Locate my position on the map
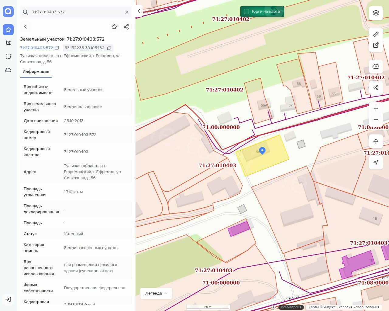 (376, 162)
